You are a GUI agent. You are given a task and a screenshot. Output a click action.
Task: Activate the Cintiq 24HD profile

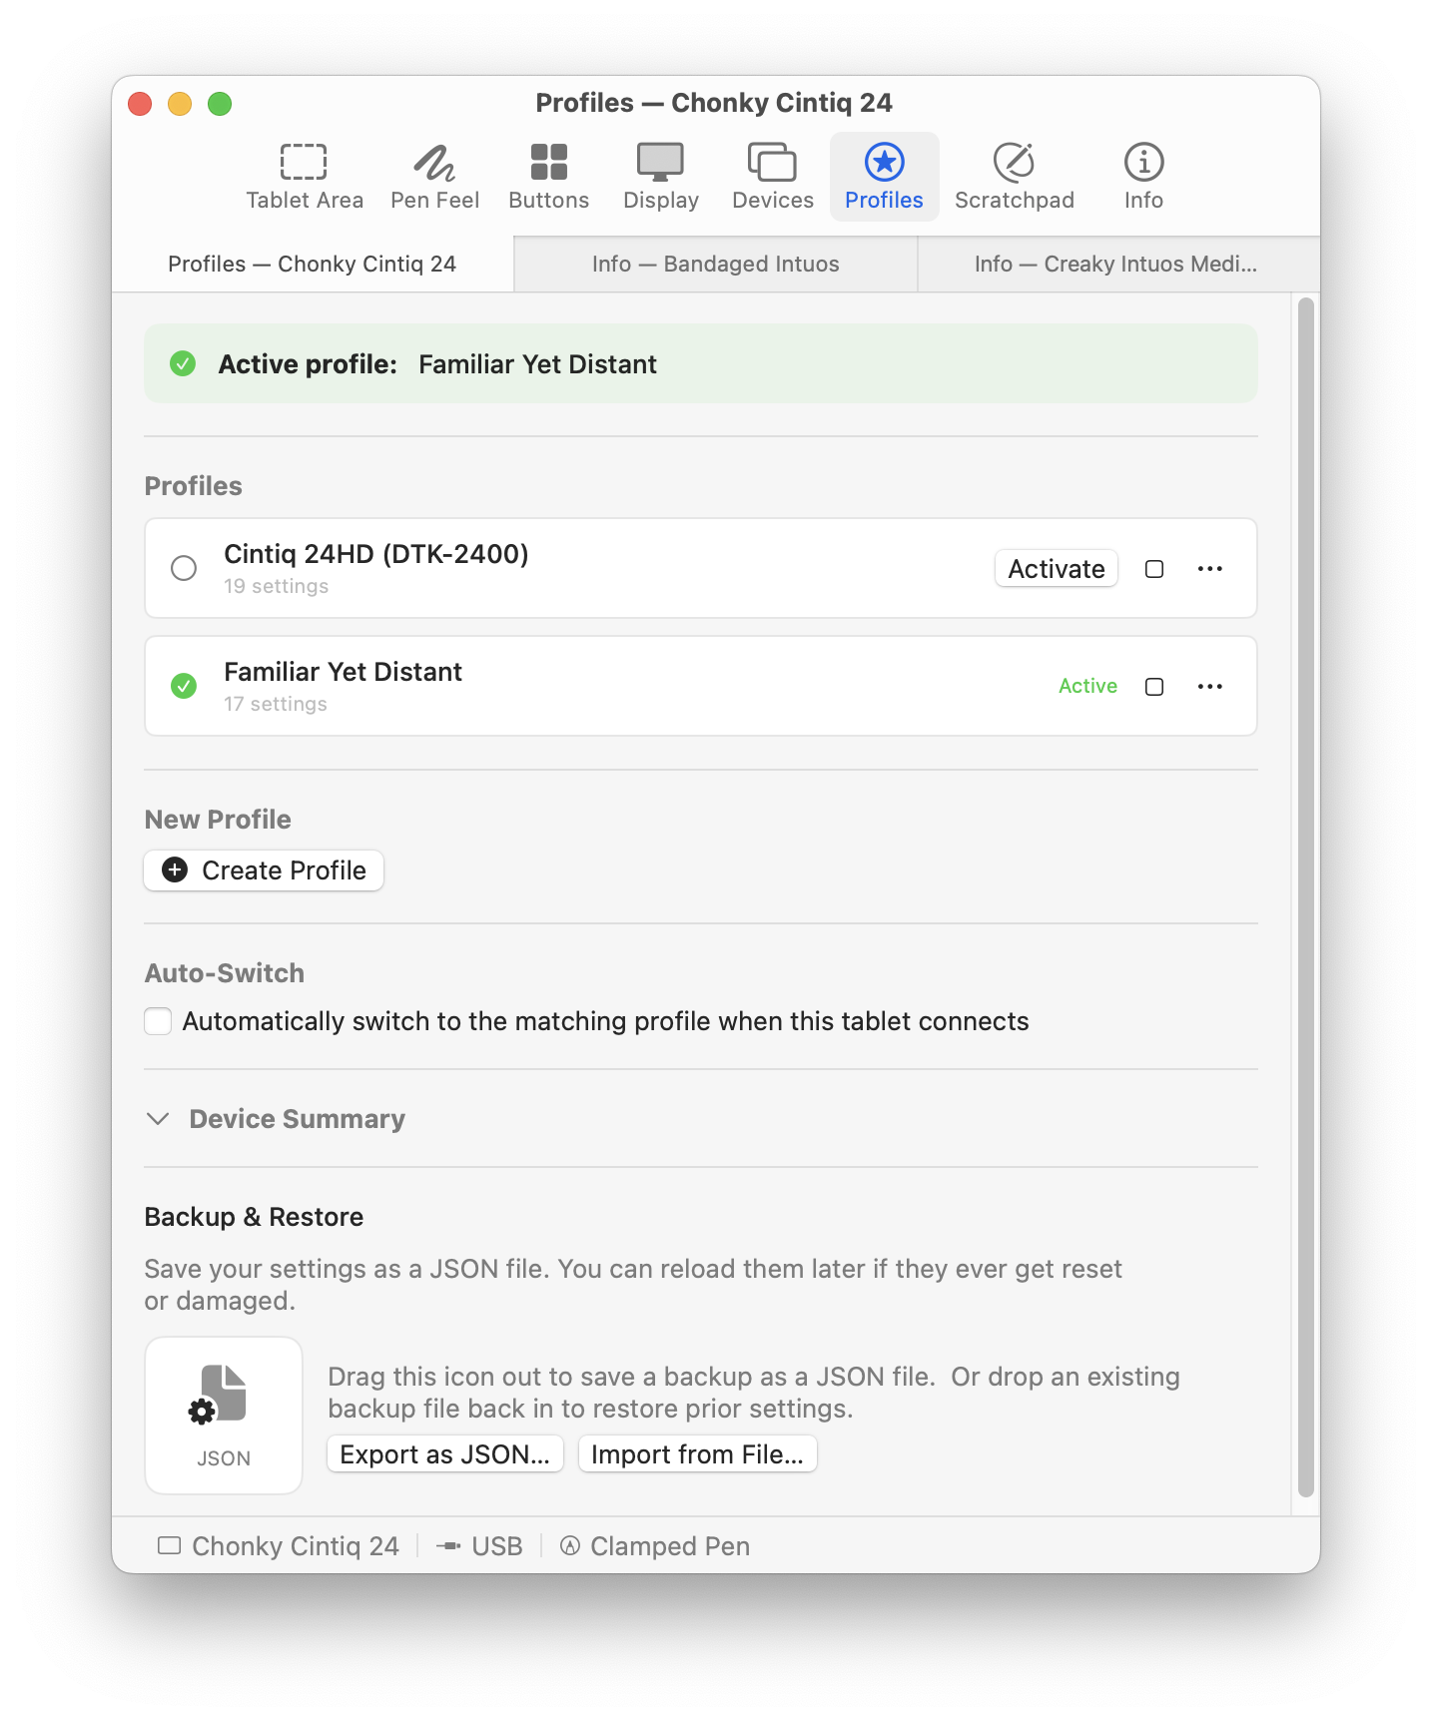click(1057, 569)
